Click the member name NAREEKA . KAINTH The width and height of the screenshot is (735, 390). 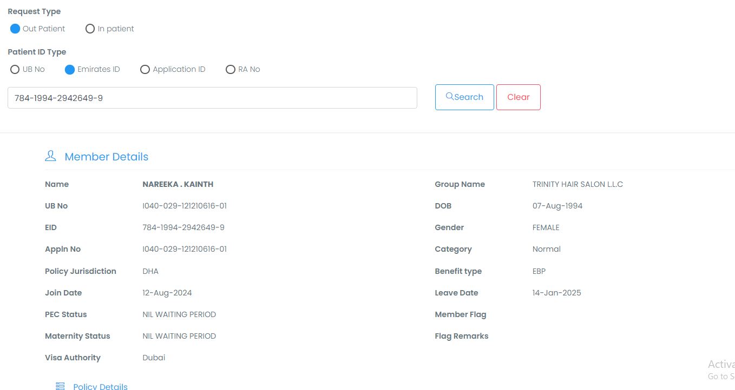pos(178,184)
